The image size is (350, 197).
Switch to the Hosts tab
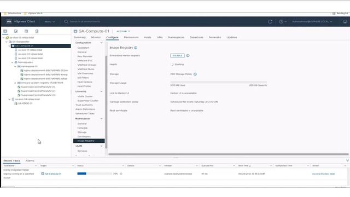pos(148,37)
